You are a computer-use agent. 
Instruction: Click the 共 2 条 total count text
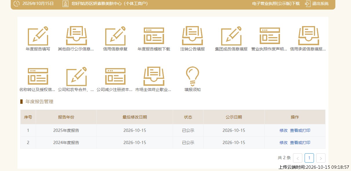click(x=284, y=158)
